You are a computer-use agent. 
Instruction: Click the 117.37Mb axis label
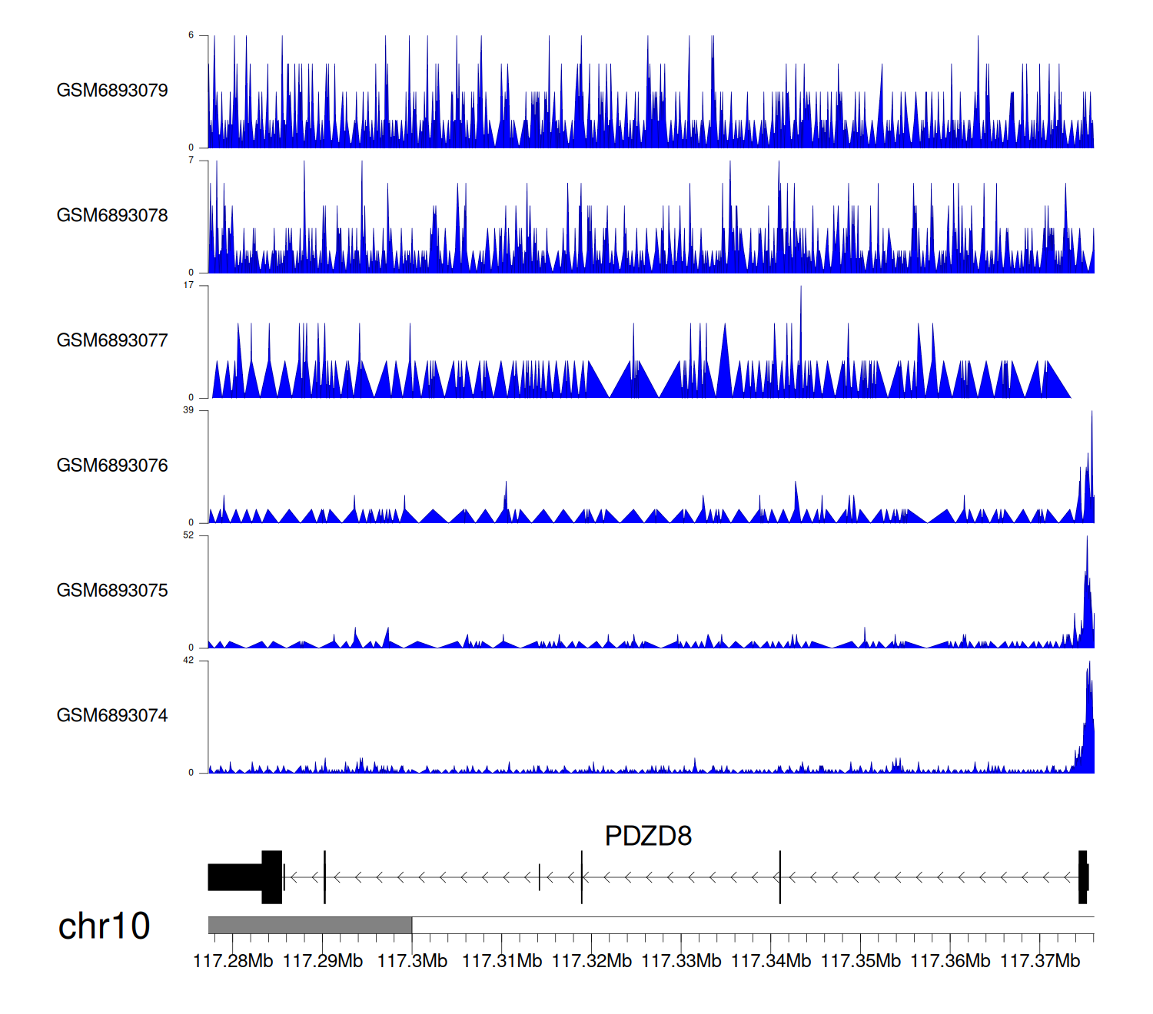click(x=1040, y=961)
